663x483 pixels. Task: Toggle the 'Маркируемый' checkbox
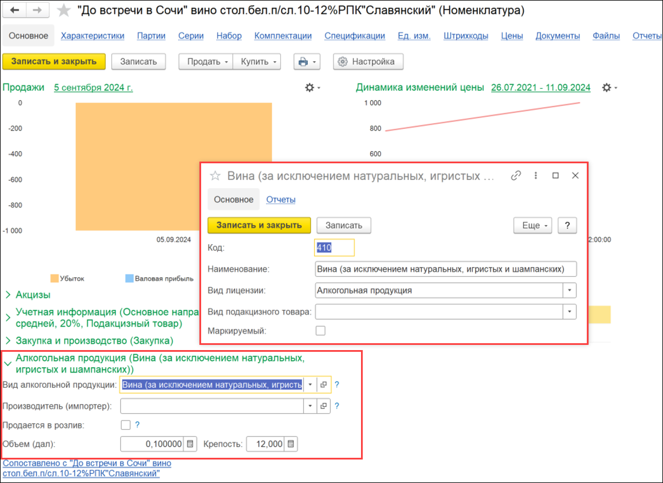[320, 331]
